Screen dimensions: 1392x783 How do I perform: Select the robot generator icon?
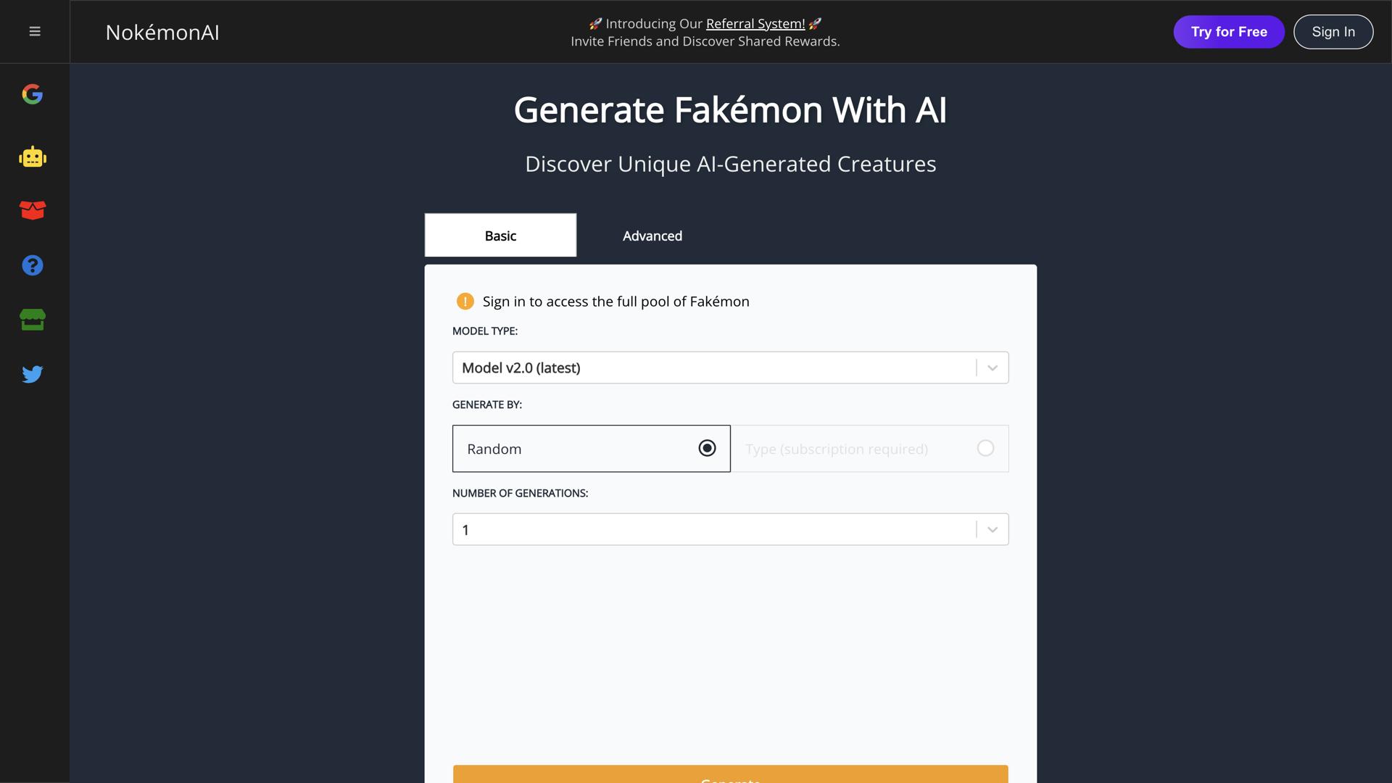[x=33, y=157]
